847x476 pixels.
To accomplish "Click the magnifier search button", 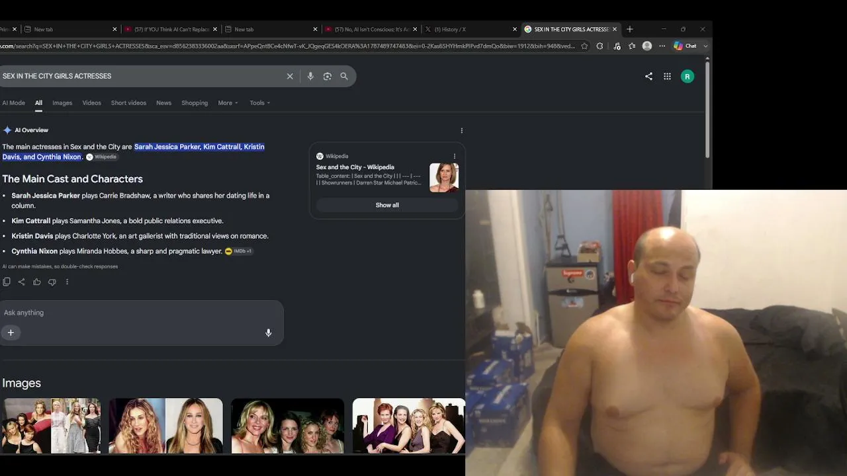I will (344, 76).
